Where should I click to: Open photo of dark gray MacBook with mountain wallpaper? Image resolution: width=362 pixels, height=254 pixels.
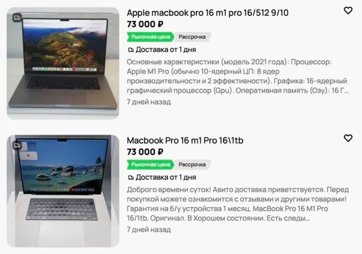coord(63,63)
